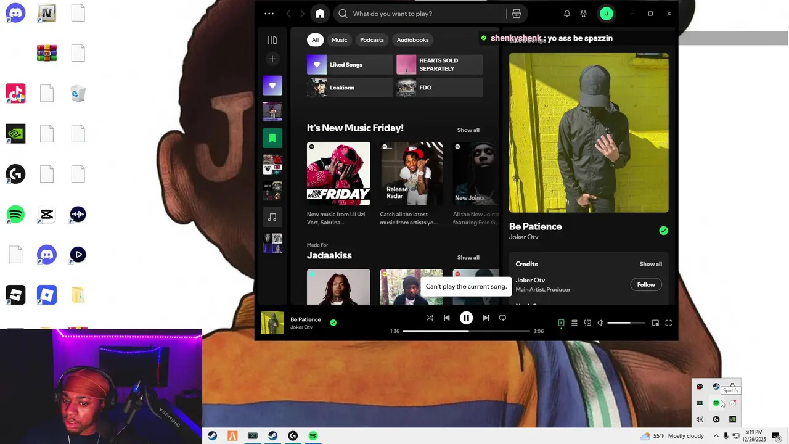
Task: Skip to next track
Action: pyautogui.click(x=486, y=318)
